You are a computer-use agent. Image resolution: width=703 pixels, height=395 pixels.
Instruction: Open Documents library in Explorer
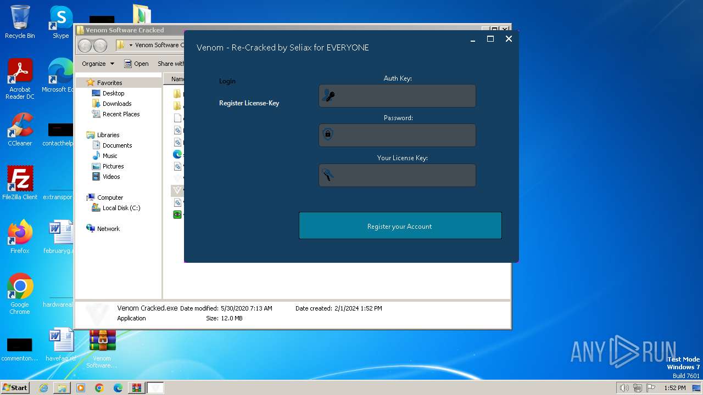click(x=116, y=145)
